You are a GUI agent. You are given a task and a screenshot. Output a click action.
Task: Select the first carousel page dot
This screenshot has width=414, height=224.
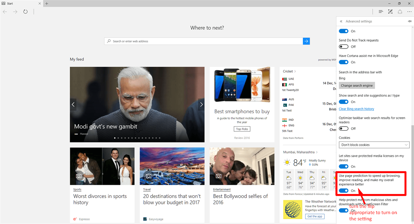115,138
